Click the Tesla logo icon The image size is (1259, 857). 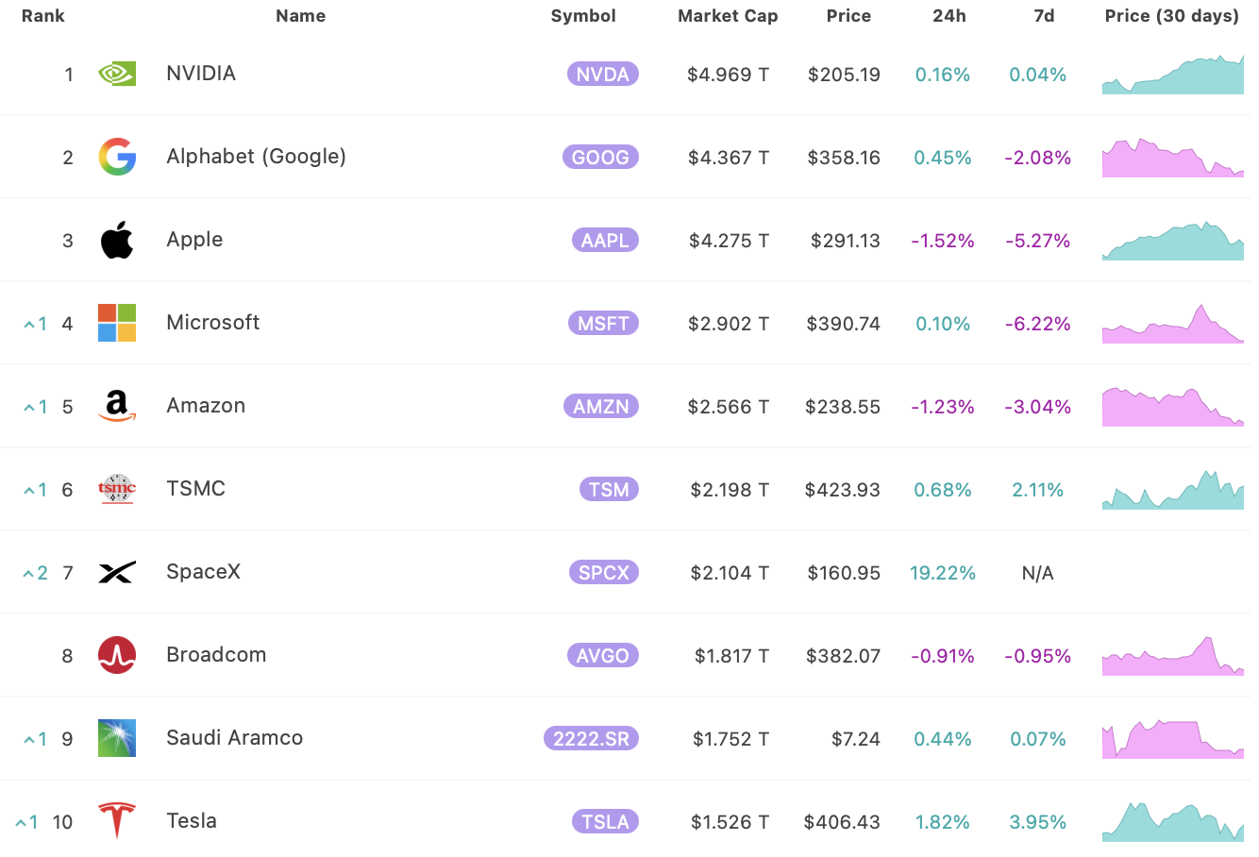(117, 821)
